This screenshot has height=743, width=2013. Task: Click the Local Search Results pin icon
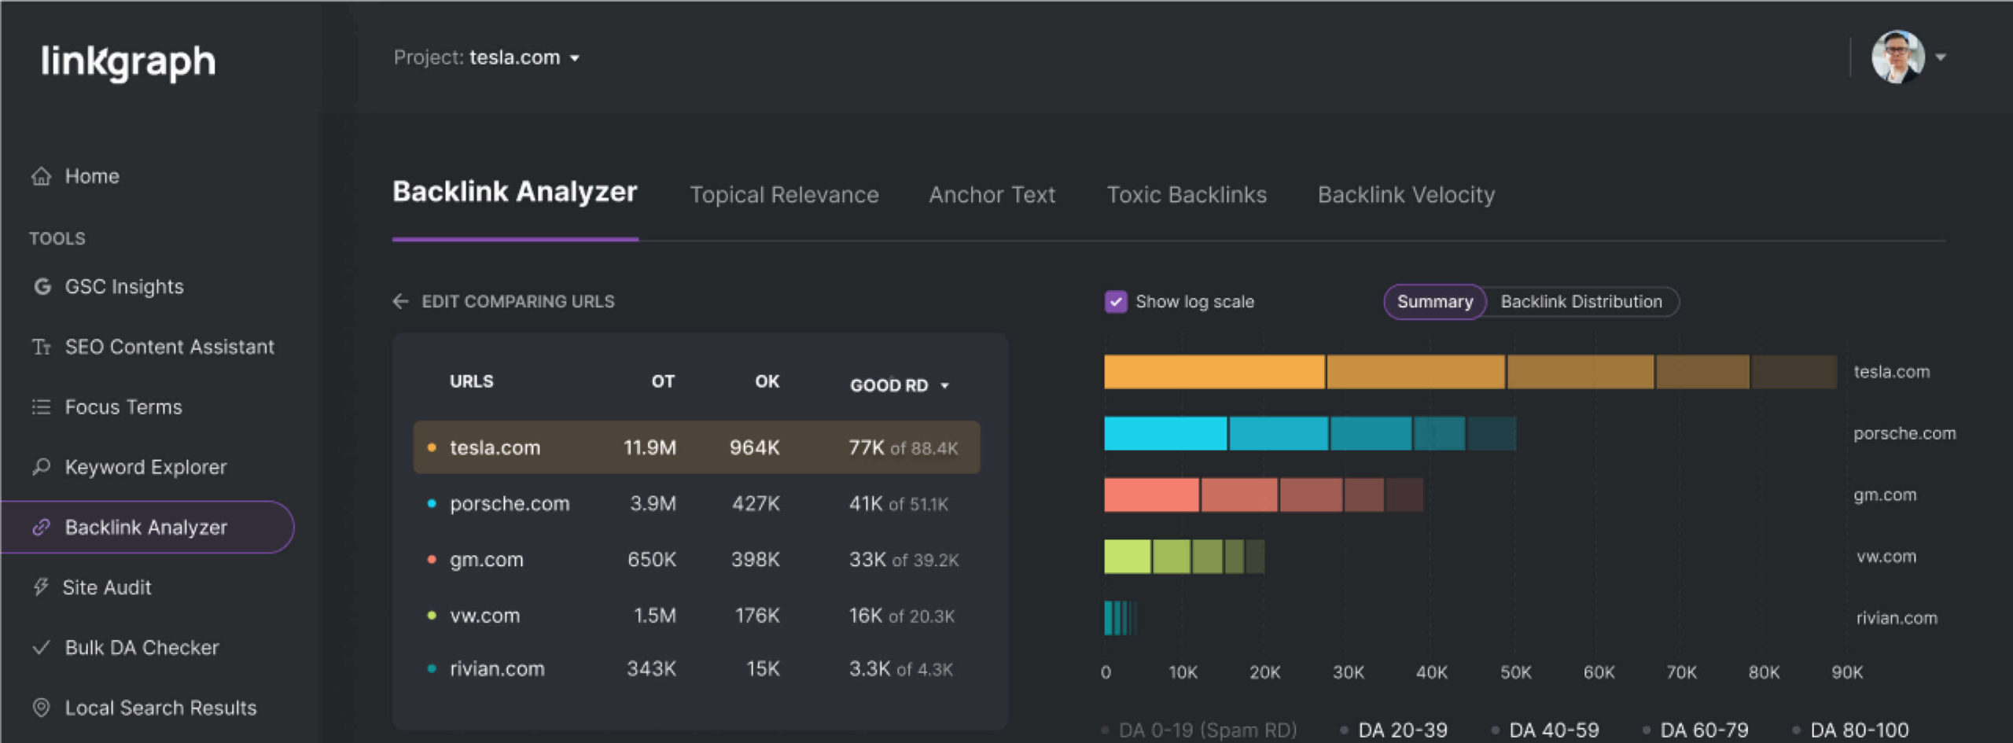[41, 707]
